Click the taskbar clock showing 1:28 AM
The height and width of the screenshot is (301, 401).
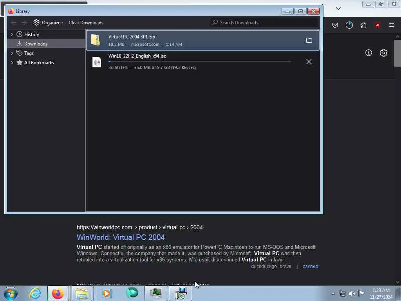pos(381,294)
